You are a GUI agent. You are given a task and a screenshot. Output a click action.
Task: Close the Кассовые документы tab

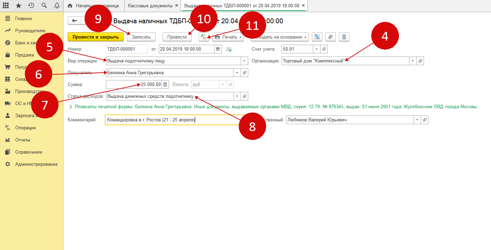tap(176, 6)
